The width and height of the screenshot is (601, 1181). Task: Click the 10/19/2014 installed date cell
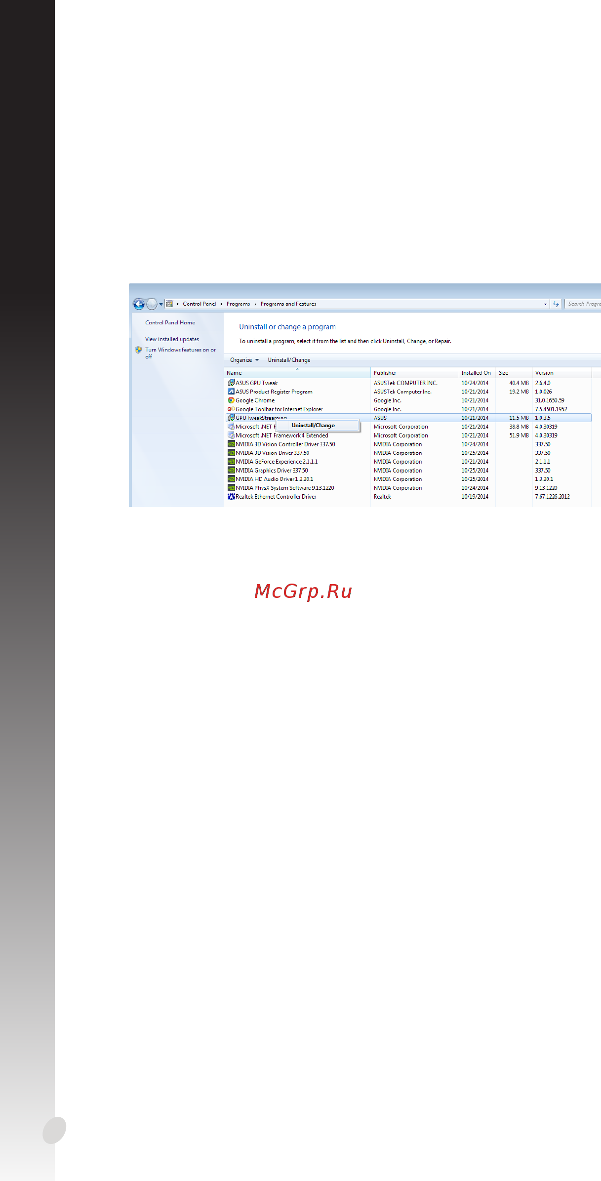click(x=475, y=497)
